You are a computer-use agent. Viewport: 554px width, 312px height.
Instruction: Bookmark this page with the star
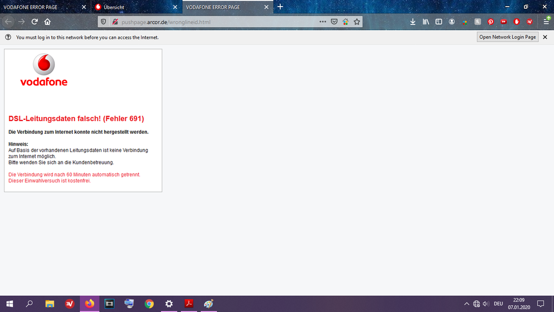coord(357,22)
